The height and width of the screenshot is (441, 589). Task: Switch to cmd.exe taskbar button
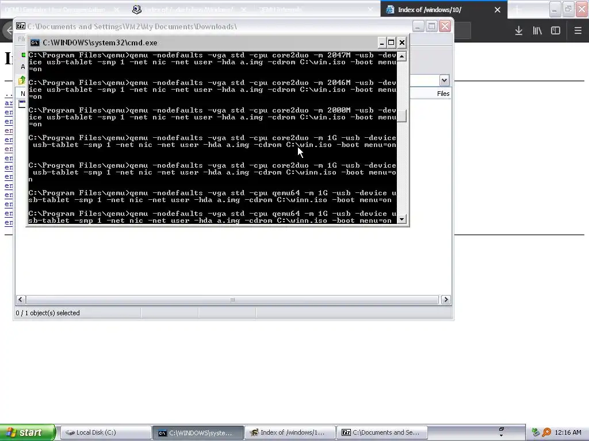tap(198, 432)
